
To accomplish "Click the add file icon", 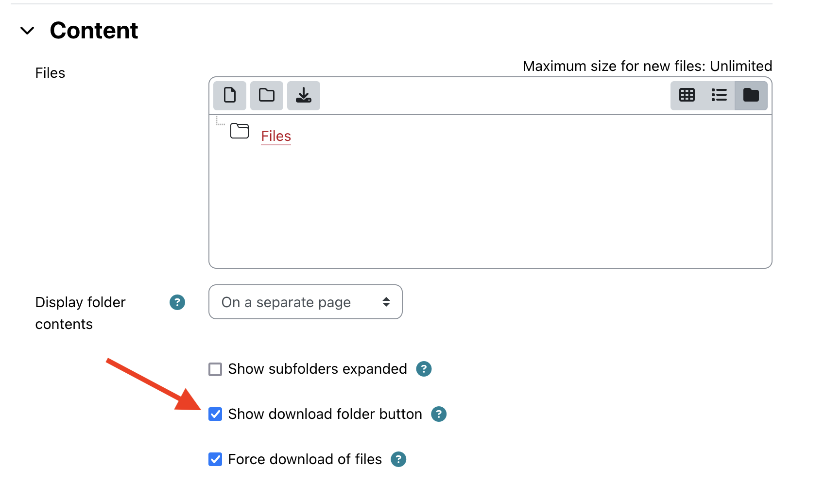I will pyautogui.click(x=230, y=95).
